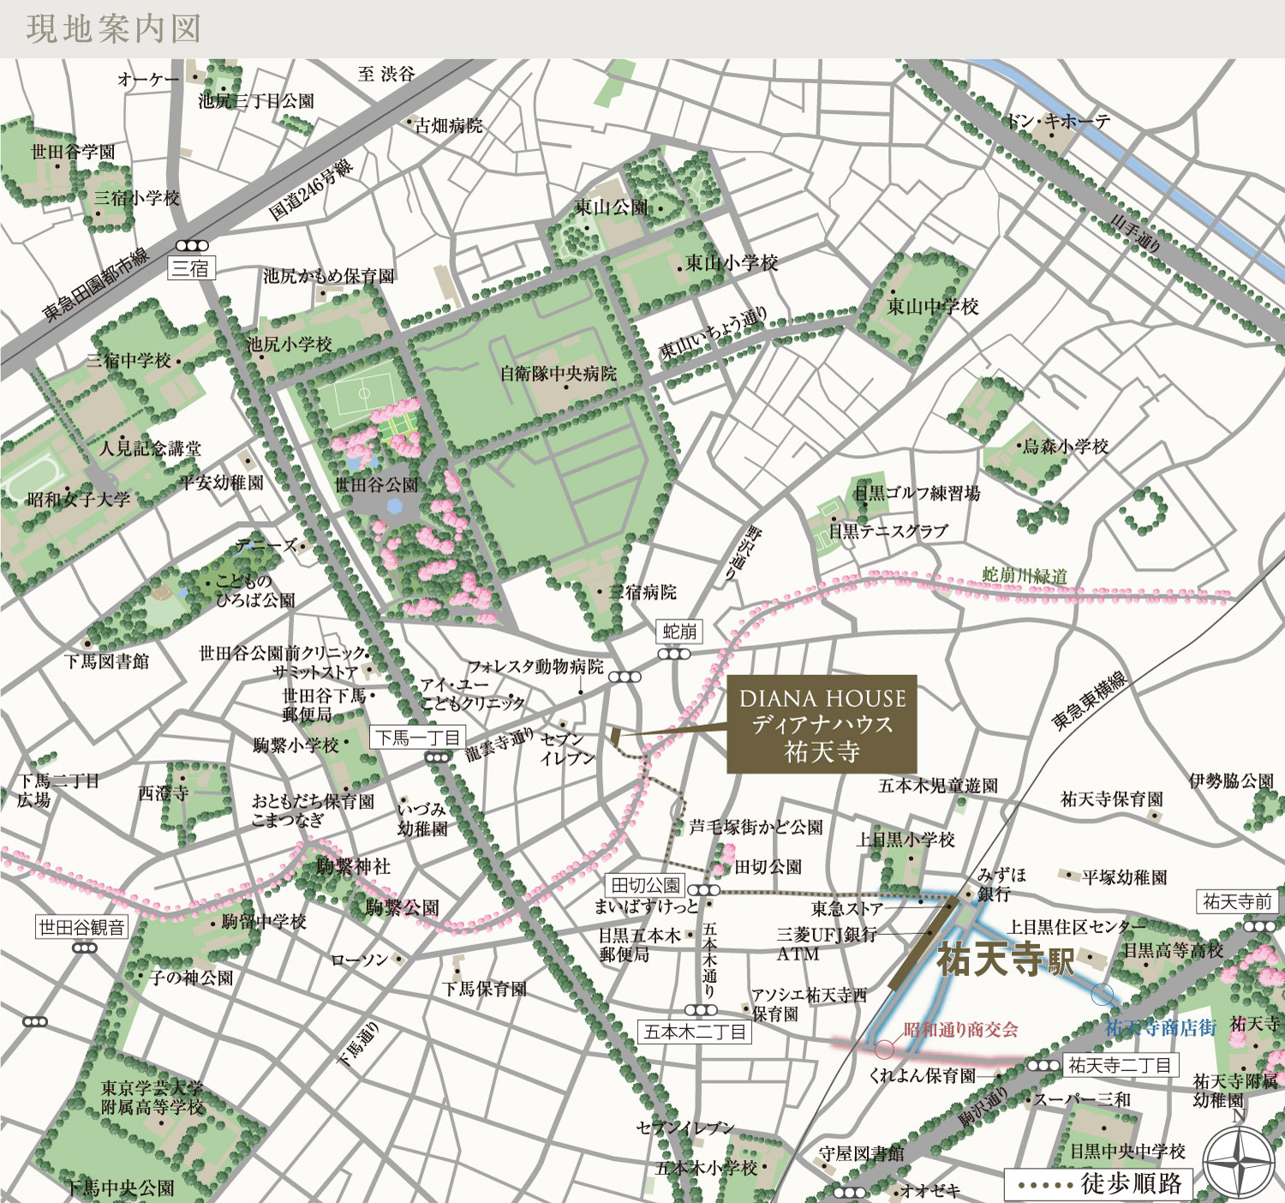Select the 祐天寺駅 station label
The image size is (1285, 1203).
pos(1006,960)
